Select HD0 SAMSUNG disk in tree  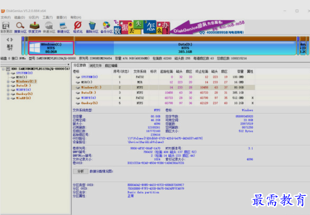[x=41, y=69]
